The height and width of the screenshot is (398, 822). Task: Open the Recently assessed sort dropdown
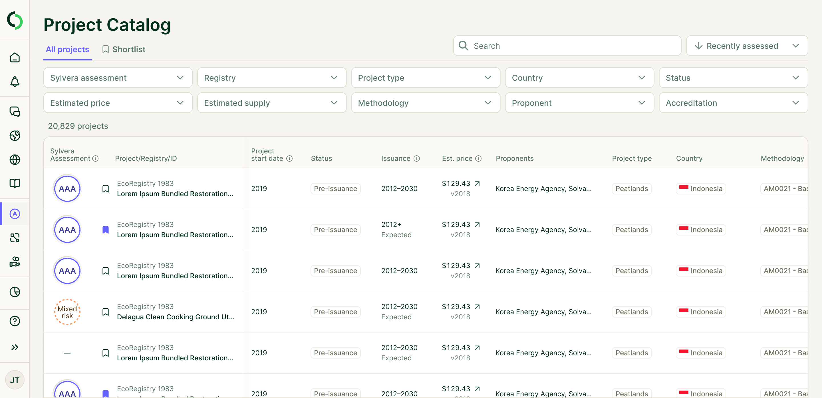pyautogui.click(x=747, y=46)
